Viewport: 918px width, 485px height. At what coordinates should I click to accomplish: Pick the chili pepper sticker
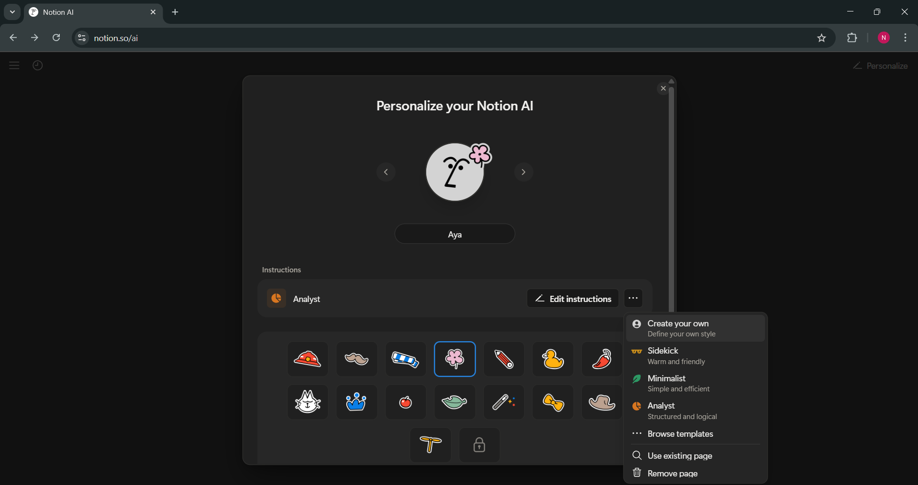(601, 359)
